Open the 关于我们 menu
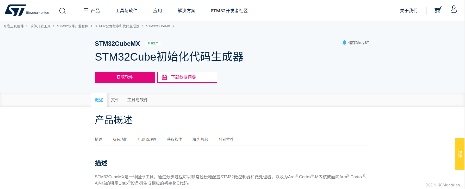The height and width of the screenshot is (189, 465). (409, 11)
